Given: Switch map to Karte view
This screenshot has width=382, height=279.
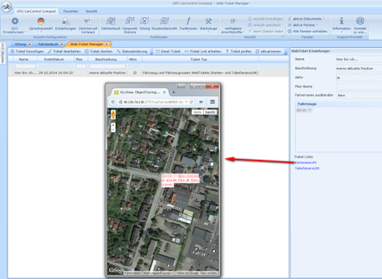Looking at the screenshot, I should click(197, 112).
